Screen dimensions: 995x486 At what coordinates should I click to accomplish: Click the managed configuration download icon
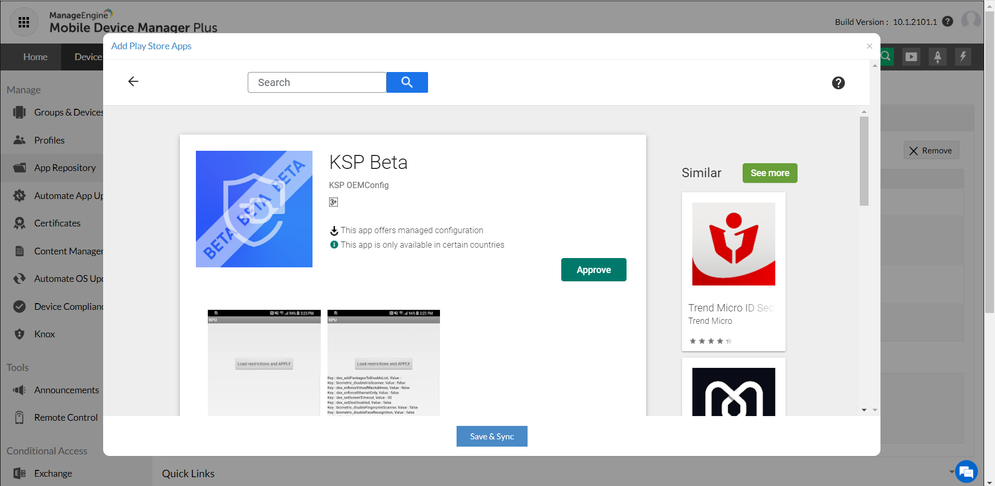pos(334,231)
